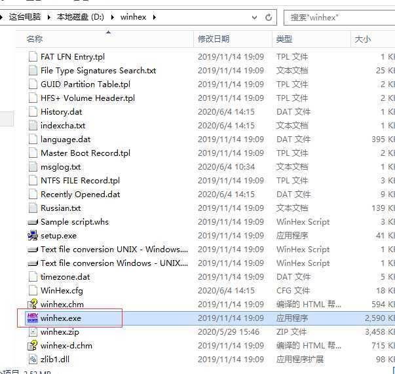The width and height of the screenshot is (395, 374).
Task: Sort files by the 大小 column header
Action: click(x=373, y=39)
